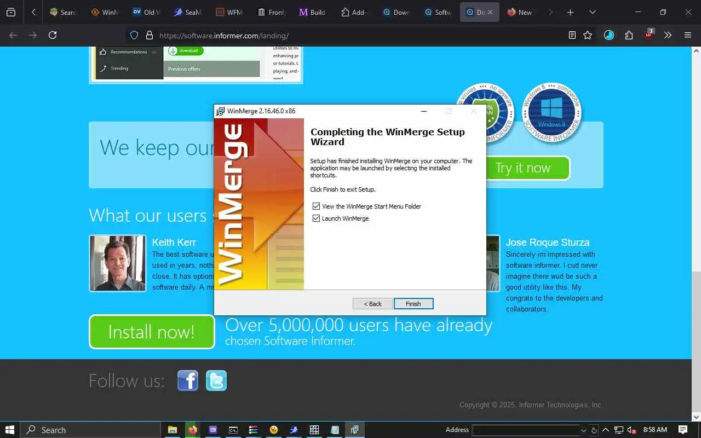Viewport: 701px width, 438px height.
Task: Click the blue circular extension icon in the toolbar
Action: (x=609, y=35)
